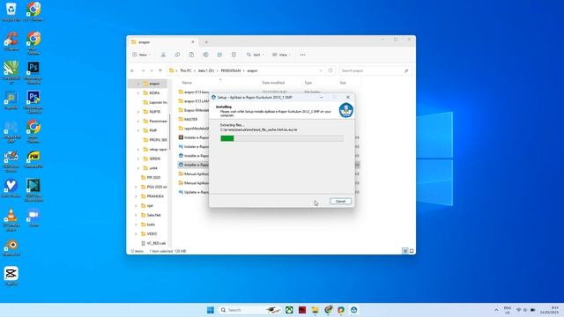Select the Update e-Rapor file in list
Screen dimensions: 564x317
194,192
